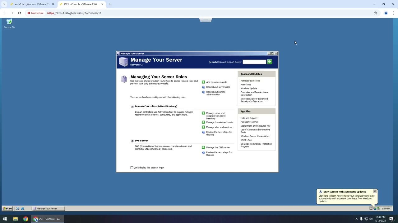Open the Chrome profile icon
The width and height of the screenshot is (398, 223).
click(x=386, y=13)
